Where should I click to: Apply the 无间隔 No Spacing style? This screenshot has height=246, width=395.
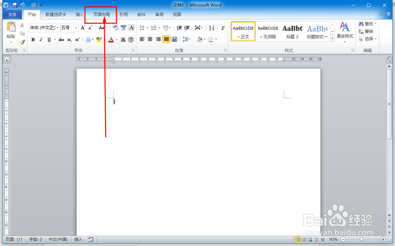point(268,32)
